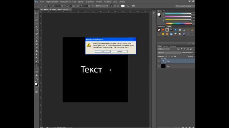Select the Hand tool

point(36,75)
